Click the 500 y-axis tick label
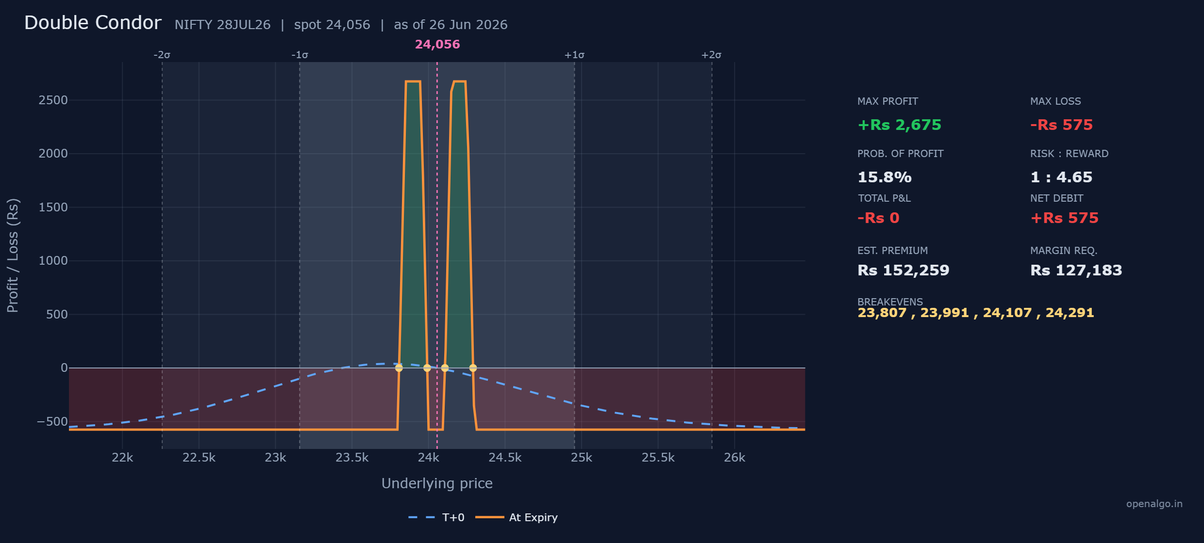 [x=57, y=315]
